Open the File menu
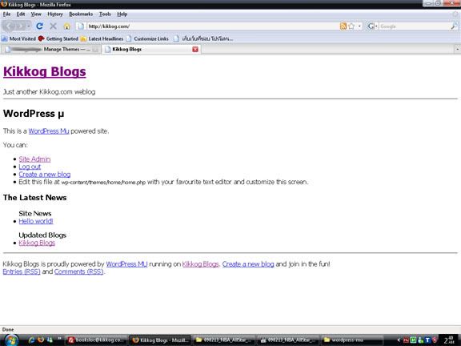The image size is (461, 346). [x=6, y=14]
